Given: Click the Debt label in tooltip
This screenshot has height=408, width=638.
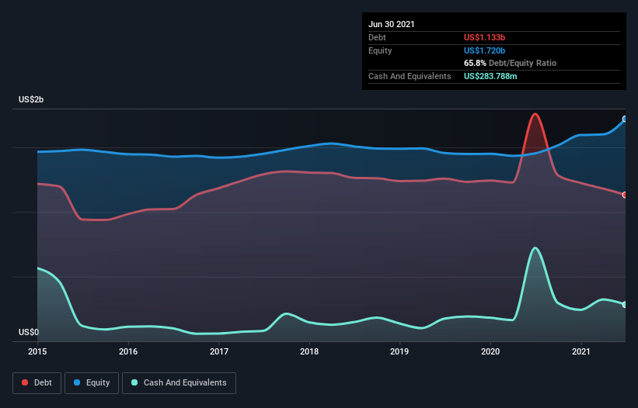Looking at the screenshot, I should point(377,37).
